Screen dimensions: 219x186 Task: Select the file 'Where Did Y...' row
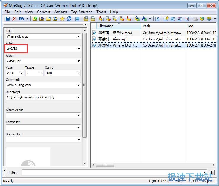153,45
